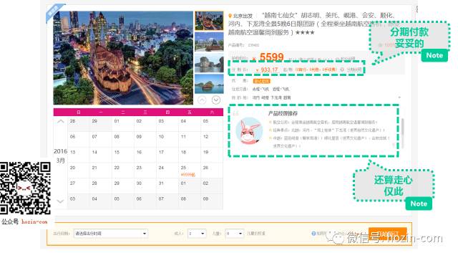Screen dimensions: 458x258
Task: Click the installment price 933.17
Action: click(x=267, y=70)
